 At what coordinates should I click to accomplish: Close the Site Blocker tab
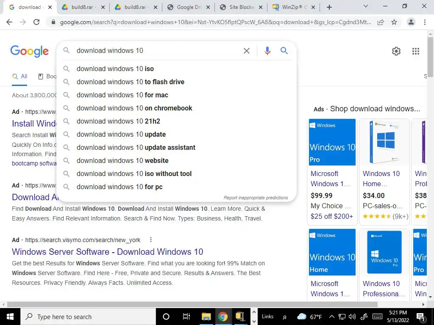coord(261,8)
